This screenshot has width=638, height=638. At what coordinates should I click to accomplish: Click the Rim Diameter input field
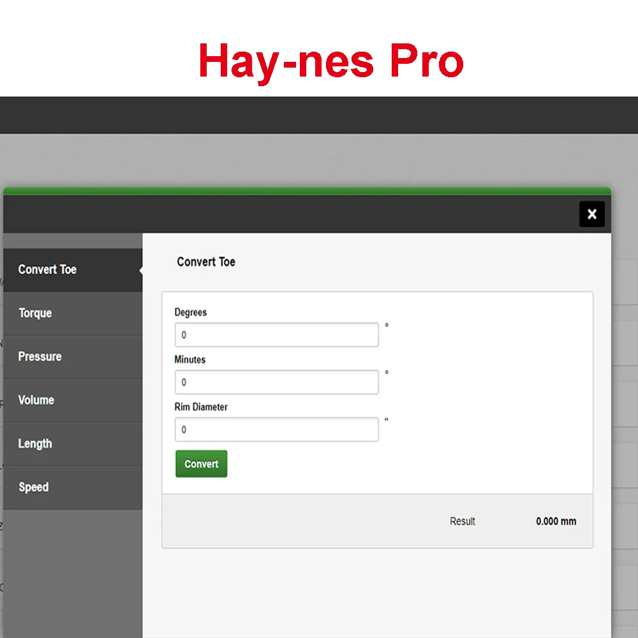[x=277, y=429]
